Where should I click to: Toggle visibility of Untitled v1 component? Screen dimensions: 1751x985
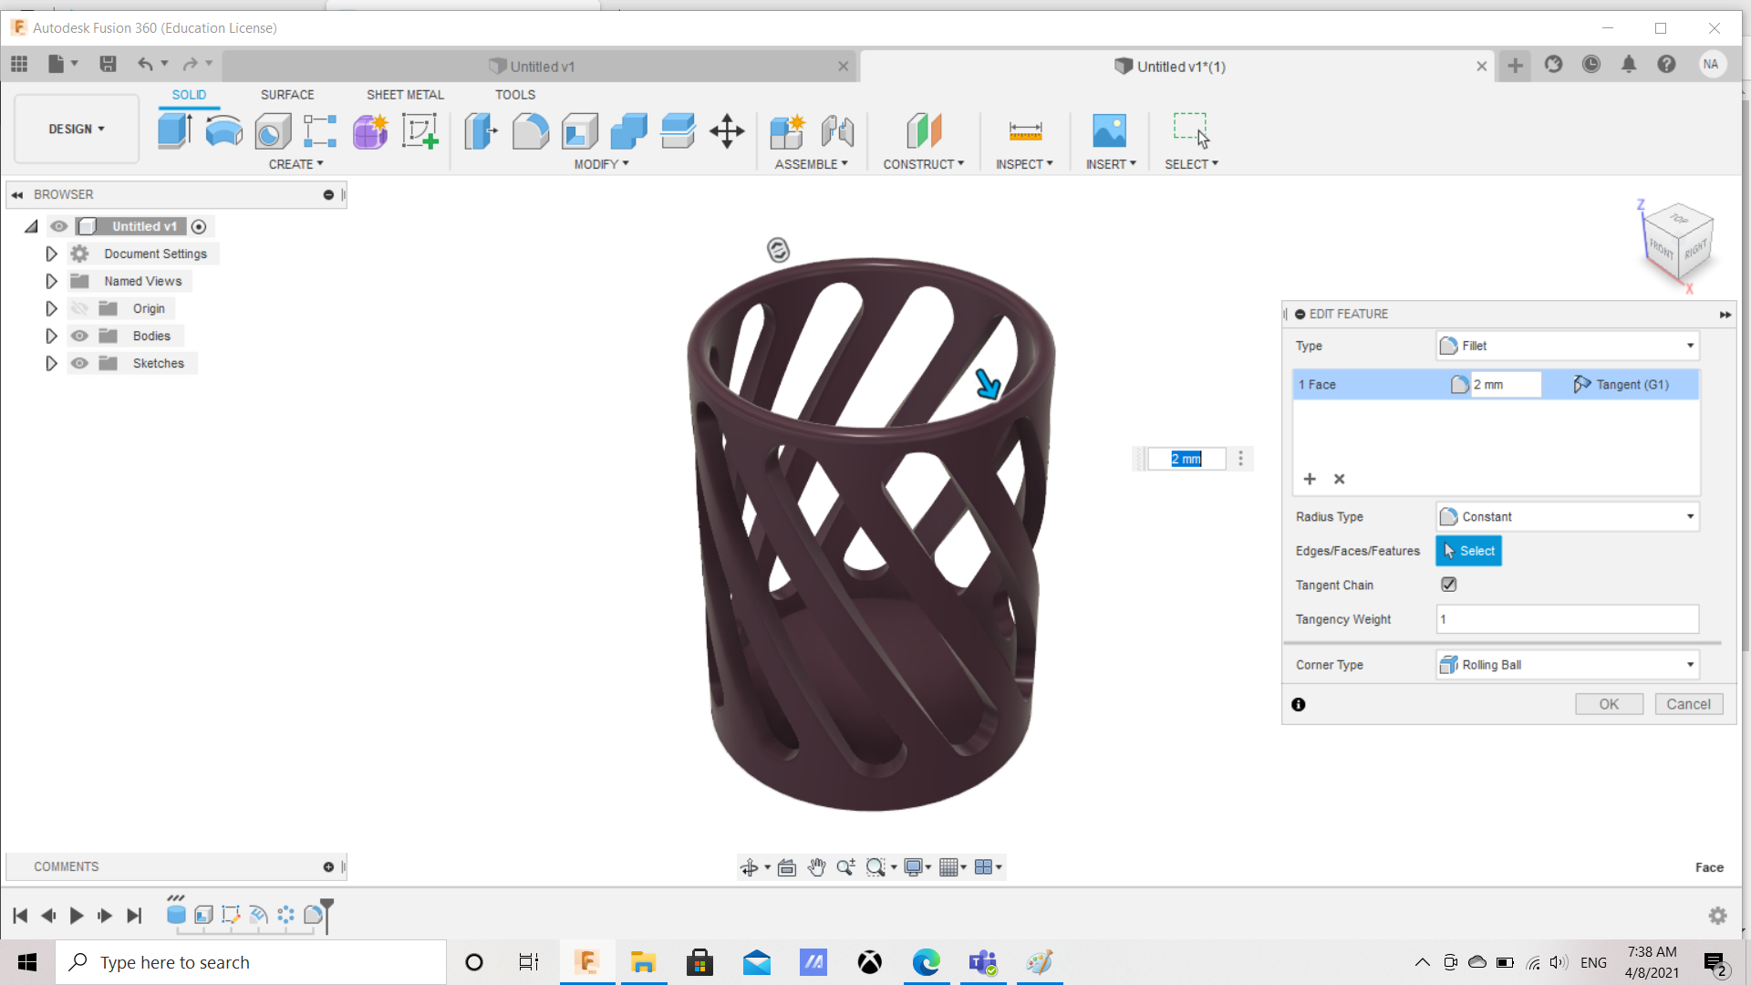59,226
